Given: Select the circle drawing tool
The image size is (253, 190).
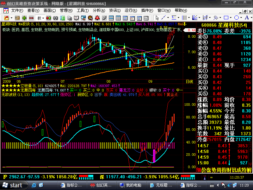Looking at the screenshot, I should [236, 17].
